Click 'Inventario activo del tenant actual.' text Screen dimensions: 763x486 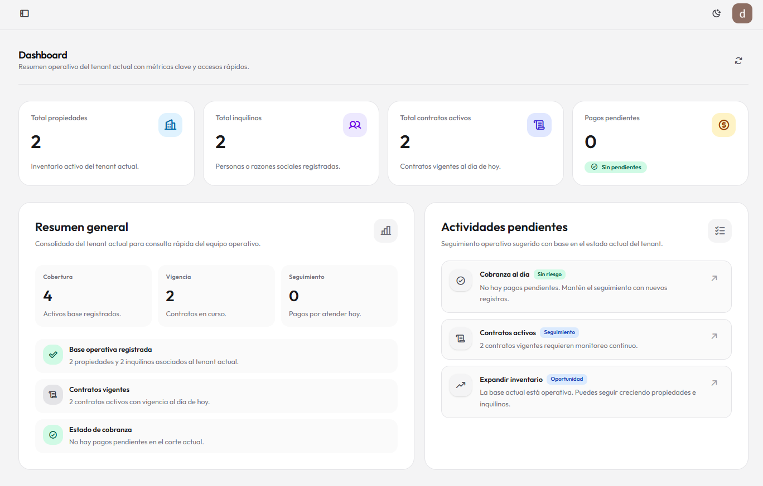pos(85,166)
